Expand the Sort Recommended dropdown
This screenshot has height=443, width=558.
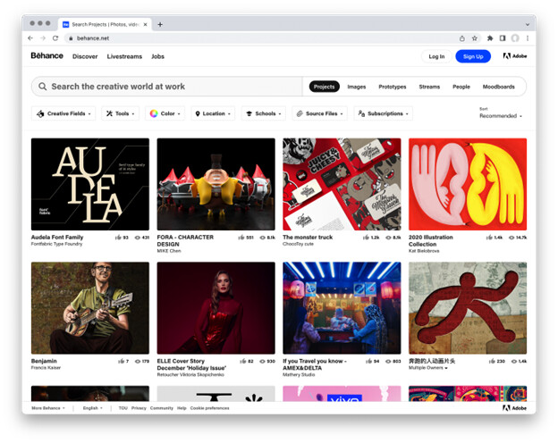[501, 116]
